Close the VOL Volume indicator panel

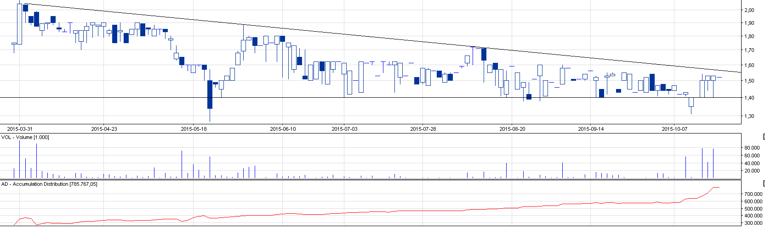pos(763,137)
